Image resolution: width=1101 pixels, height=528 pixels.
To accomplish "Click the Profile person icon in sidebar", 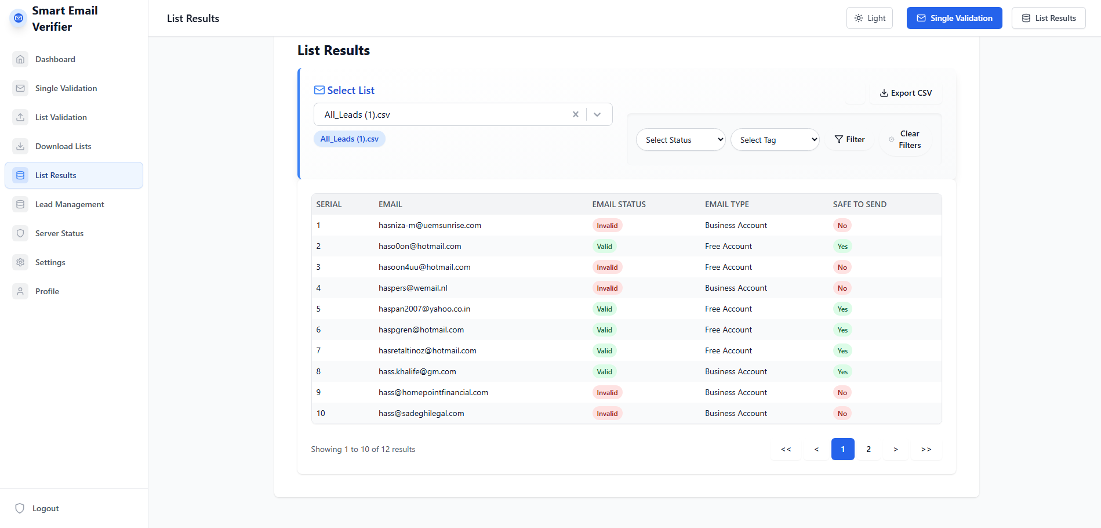I will point(20,291).
